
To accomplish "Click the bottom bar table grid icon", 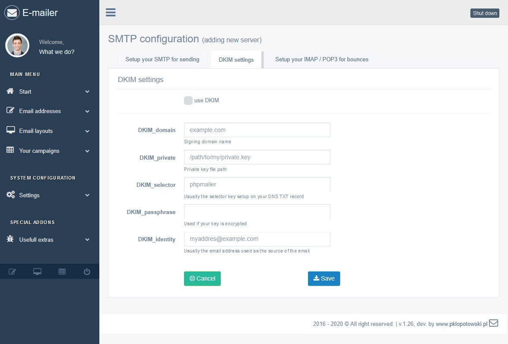I will [62, 271].
